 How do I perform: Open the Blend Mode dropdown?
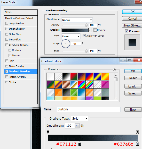[77, 20]
